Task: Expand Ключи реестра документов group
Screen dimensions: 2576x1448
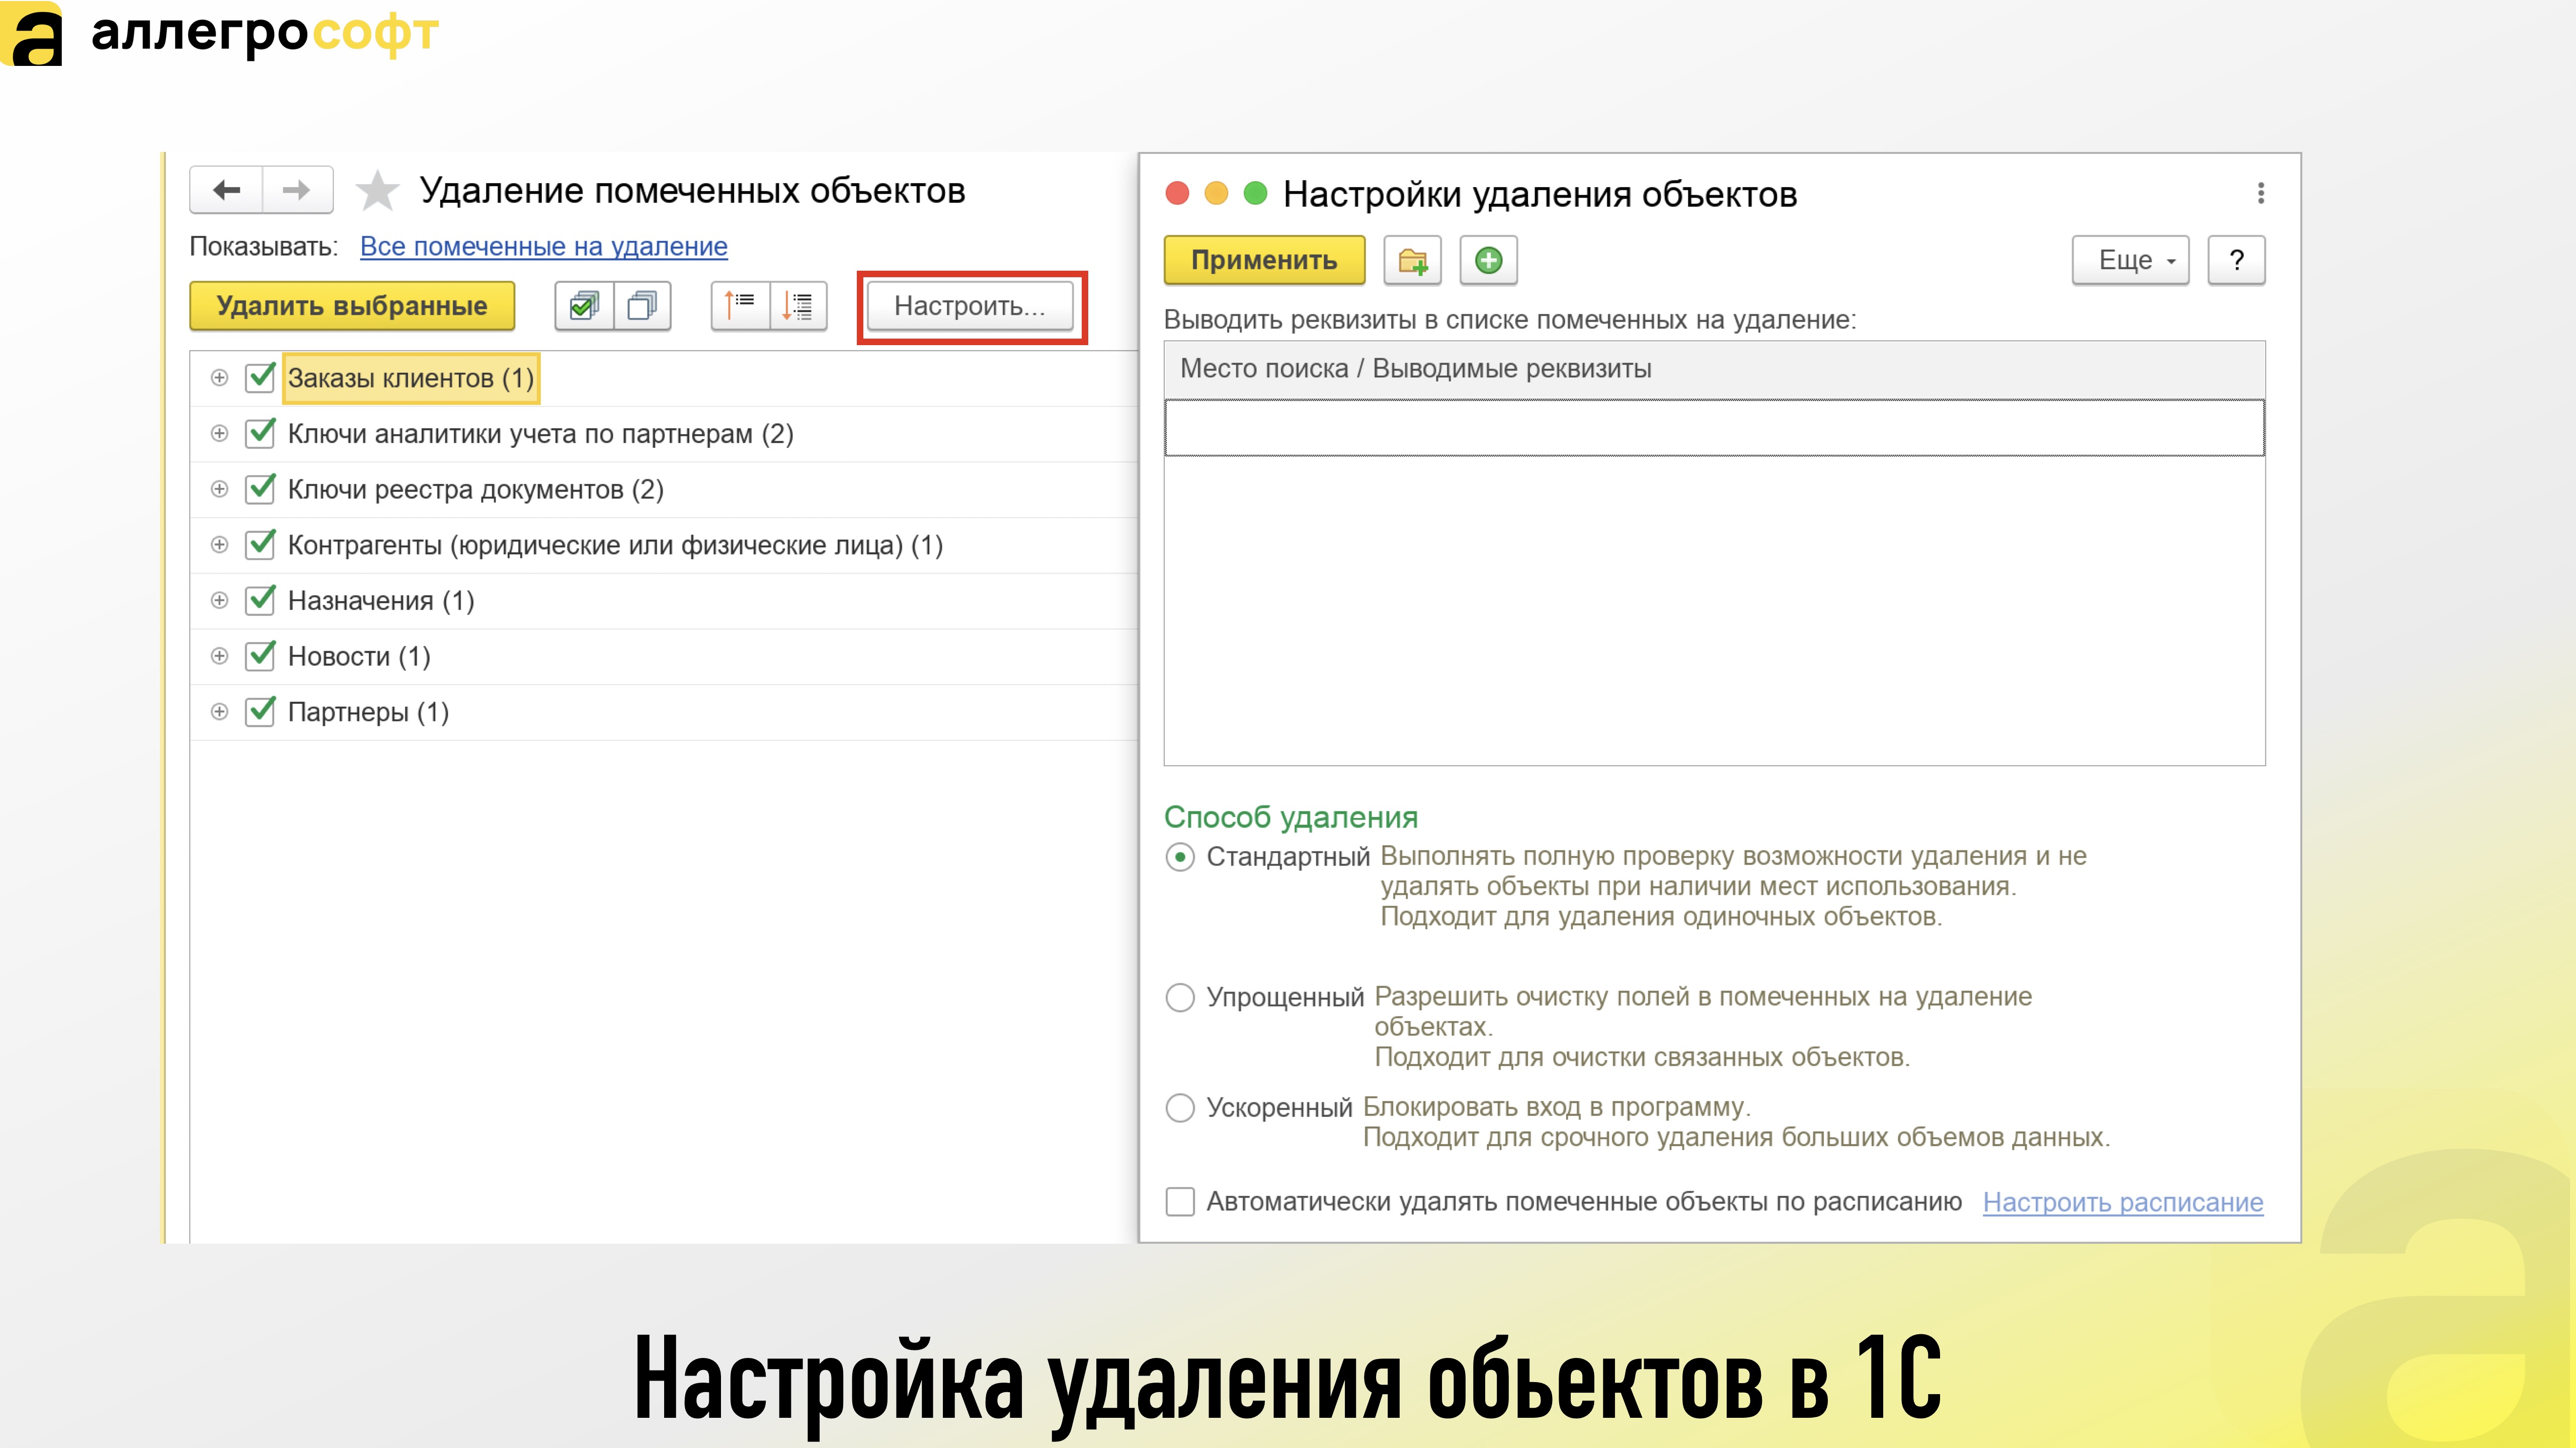Action: pyautogui.click(x=219, y=488)
